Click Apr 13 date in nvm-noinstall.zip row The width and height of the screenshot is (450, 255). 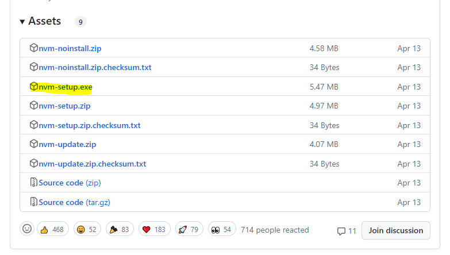click(409, 48)
